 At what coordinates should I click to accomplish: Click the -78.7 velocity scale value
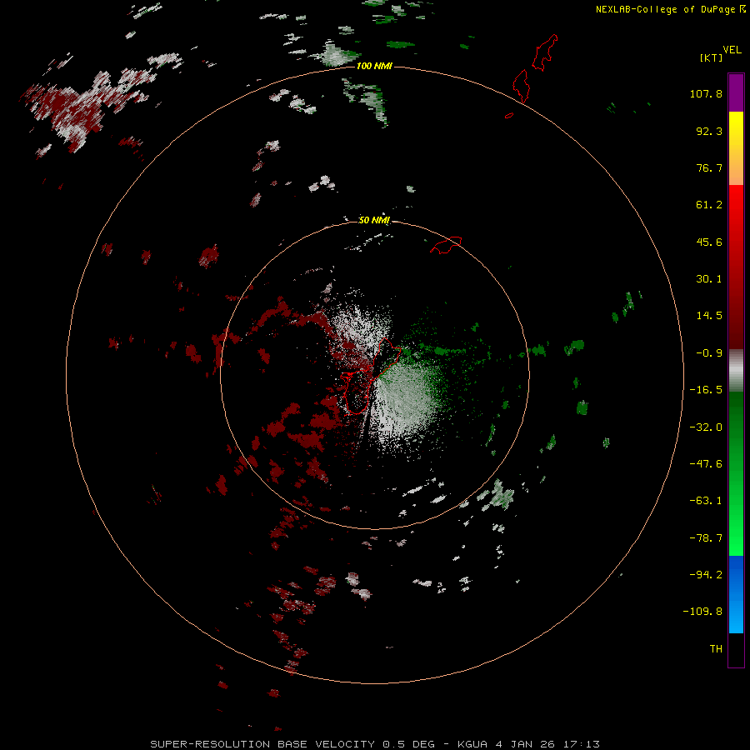[706, 538]
